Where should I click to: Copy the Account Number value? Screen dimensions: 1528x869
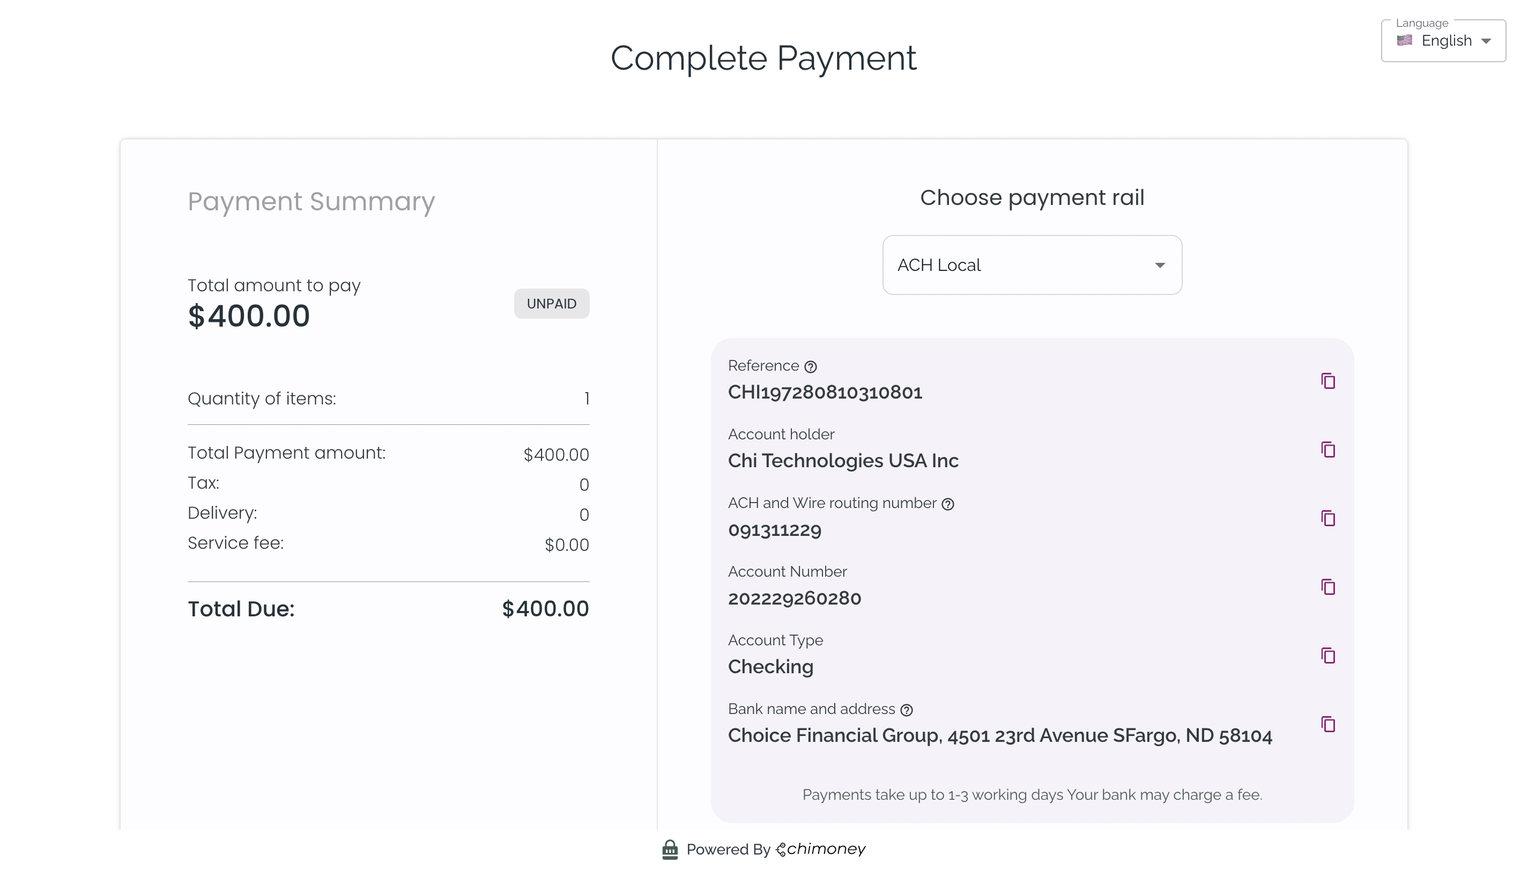pyautogui.click(x=1327, y=587)
